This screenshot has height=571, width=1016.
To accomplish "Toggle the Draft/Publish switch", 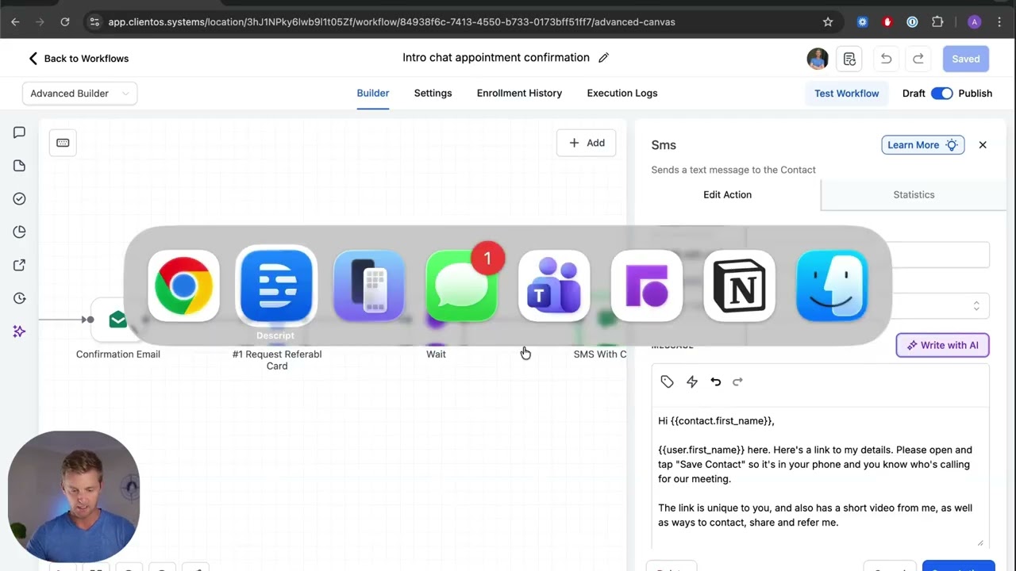I will (942, 94).
